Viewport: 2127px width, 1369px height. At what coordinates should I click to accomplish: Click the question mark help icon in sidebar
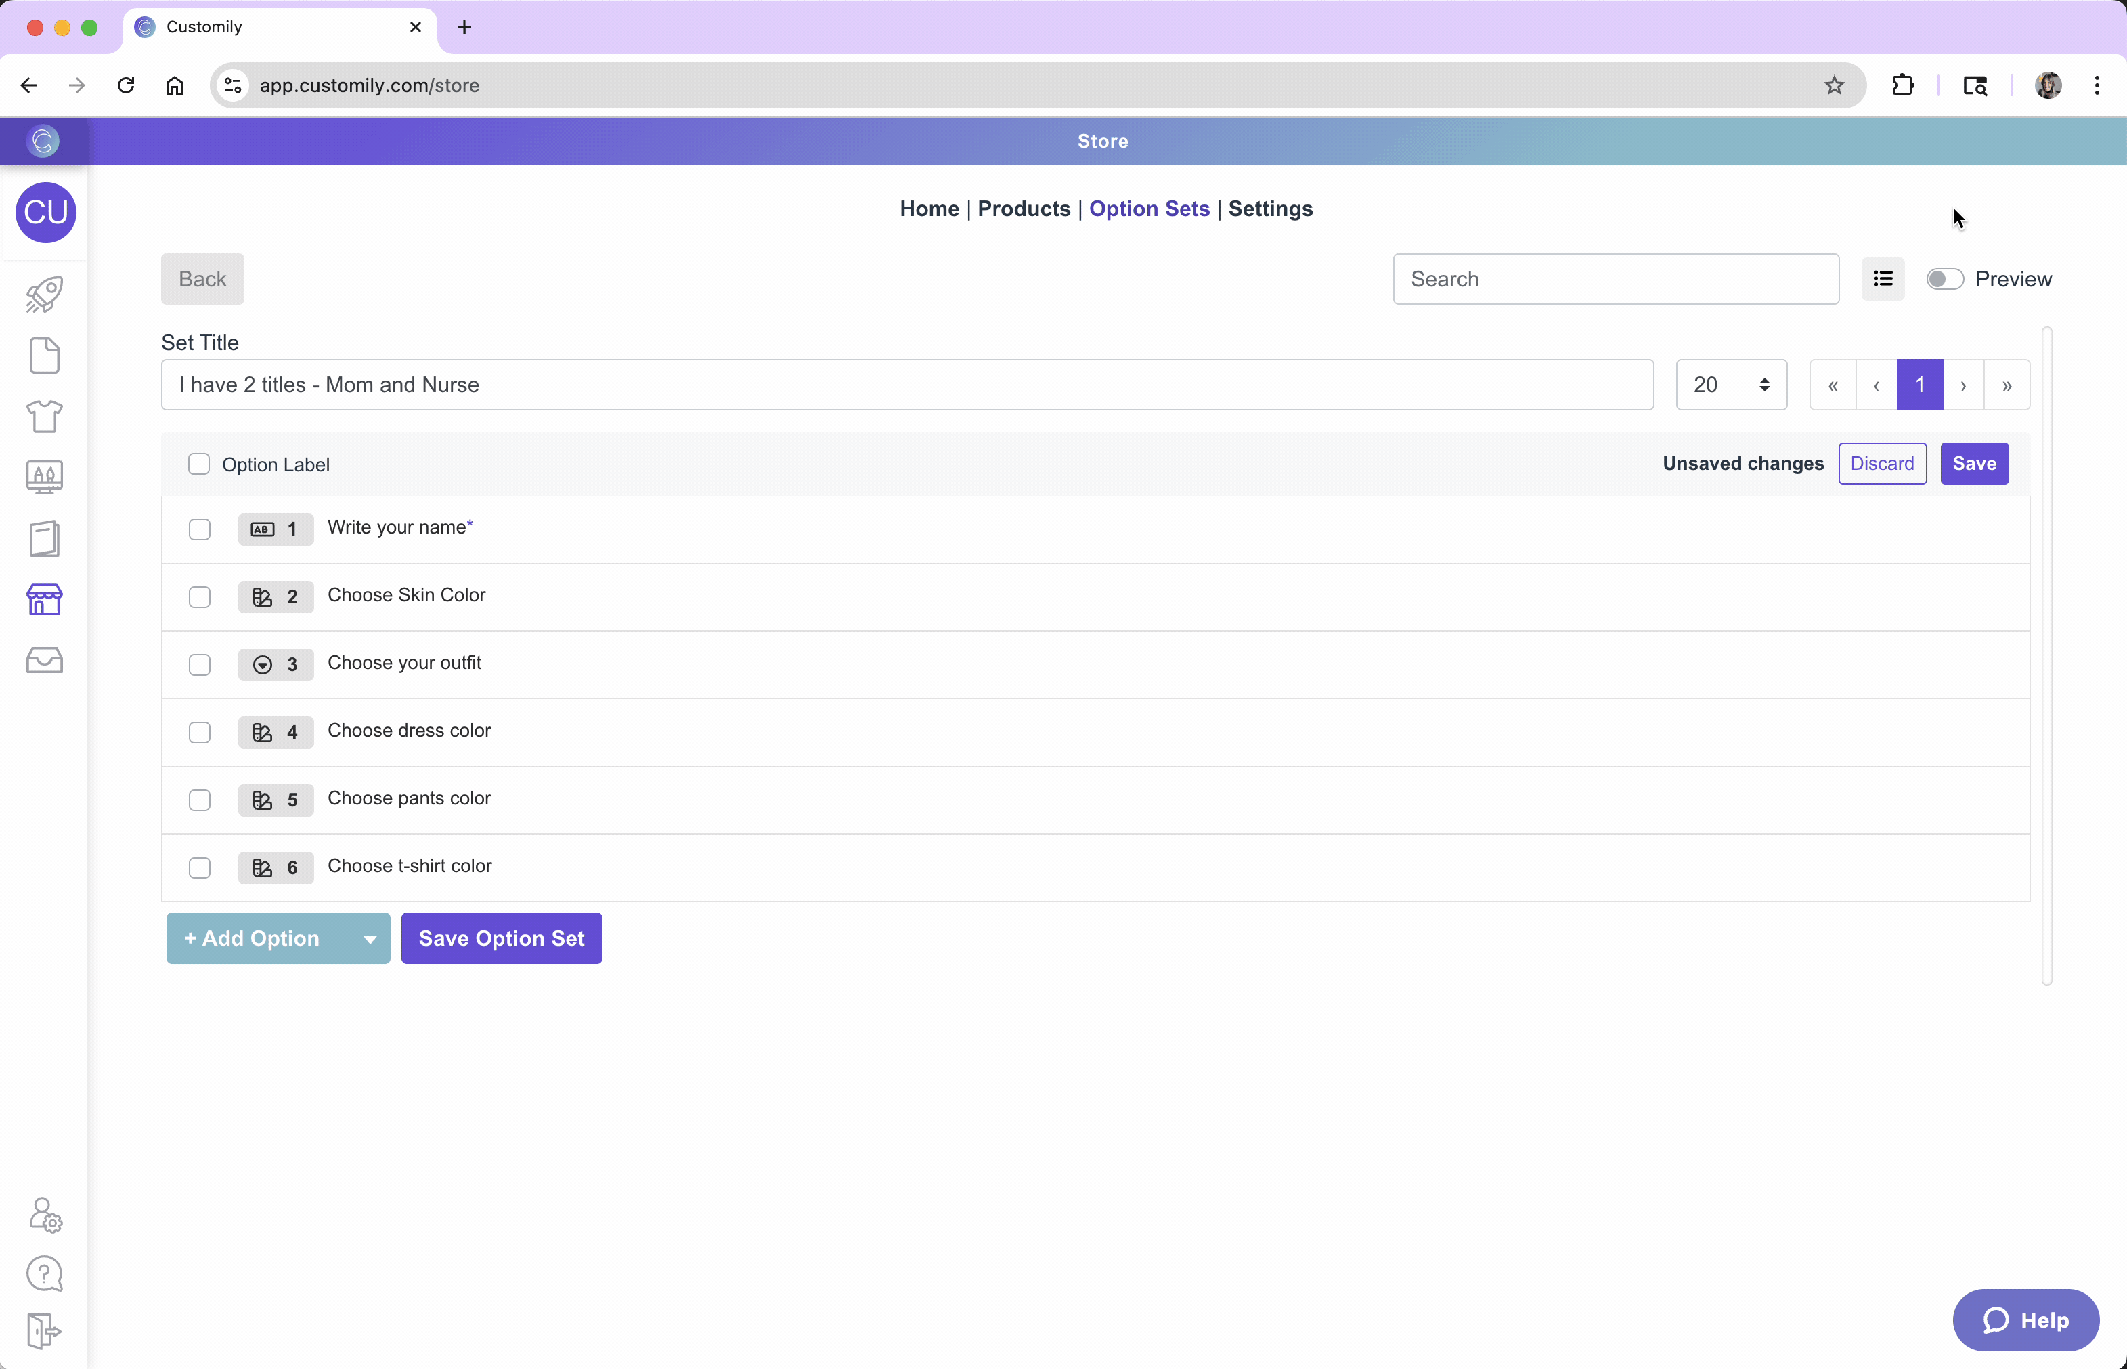(x=45, y=1274)
